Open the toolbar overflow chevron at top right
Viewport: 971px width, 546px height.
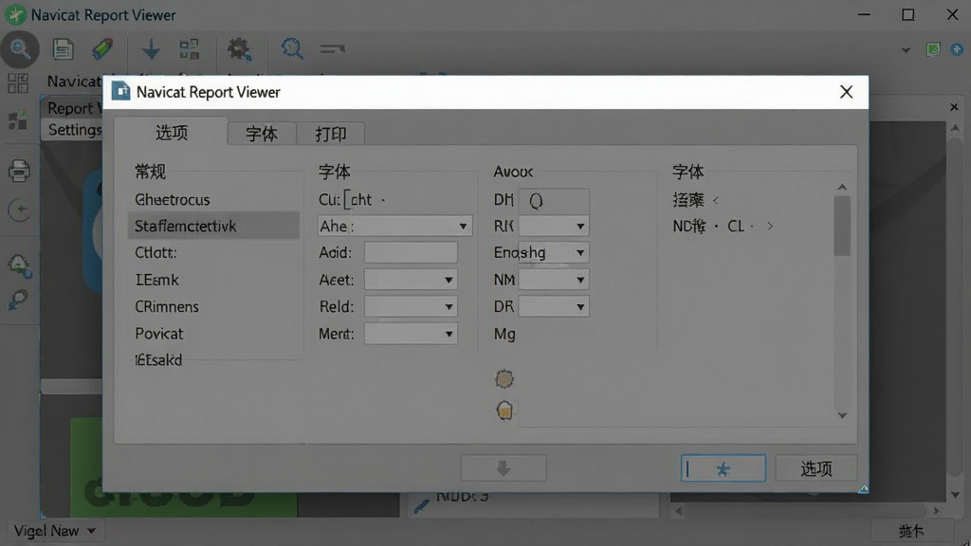[906, 49]
